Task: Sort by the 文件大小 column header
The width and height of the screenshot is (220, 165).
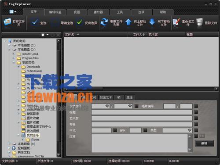Action: tap(137, 35)
